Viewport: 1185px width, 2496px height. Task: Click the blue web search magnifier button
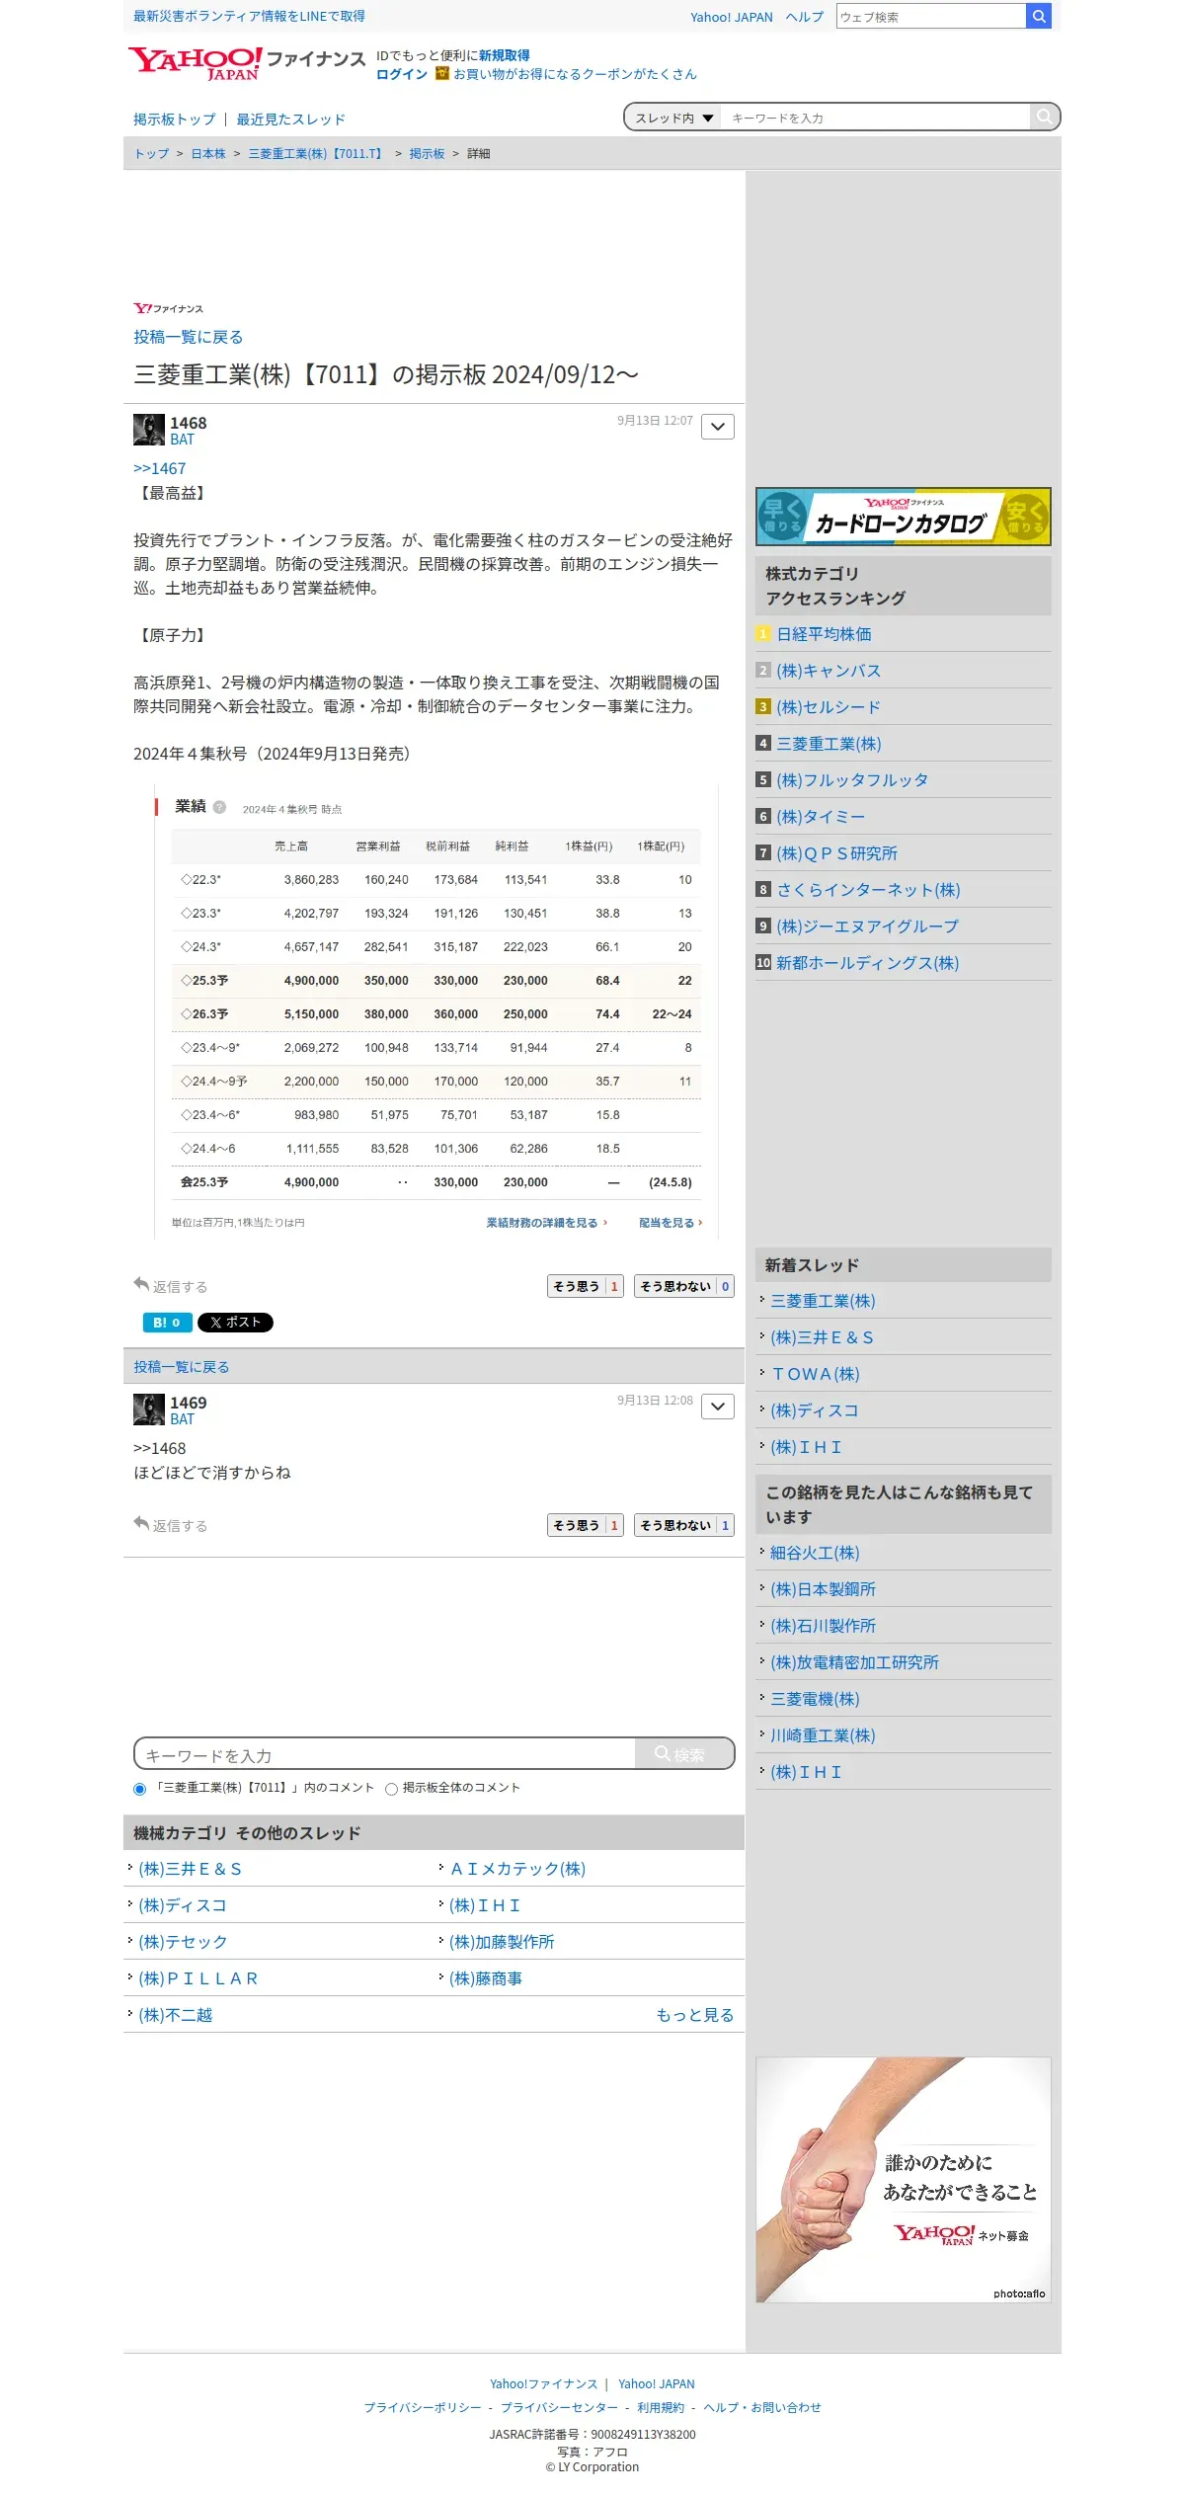[x=1039, y=16]
